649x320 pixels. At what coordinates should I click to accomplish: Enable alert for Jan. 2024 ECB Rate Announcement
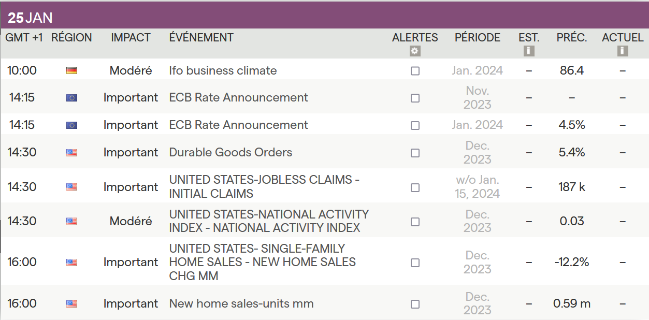pos(415,125)
